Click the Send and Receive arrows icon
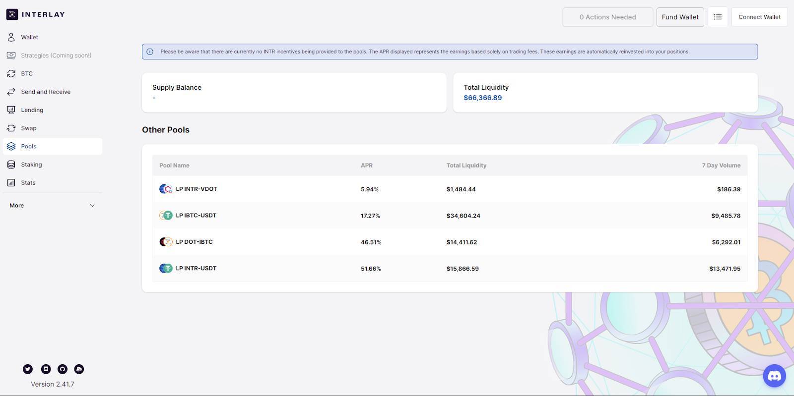794x396 pixels. pyautogui.click(x=11, y=92)
